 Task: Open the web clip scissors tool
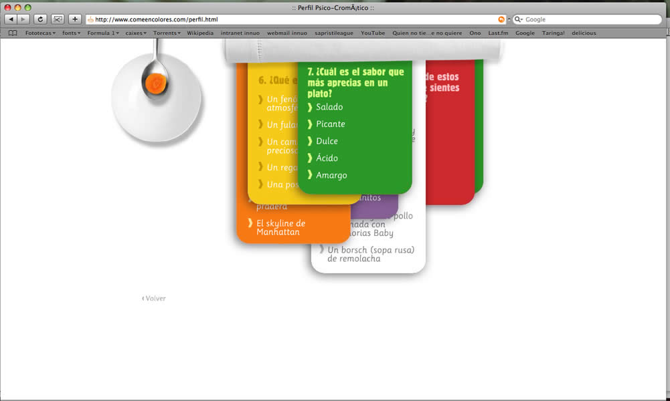58,19
